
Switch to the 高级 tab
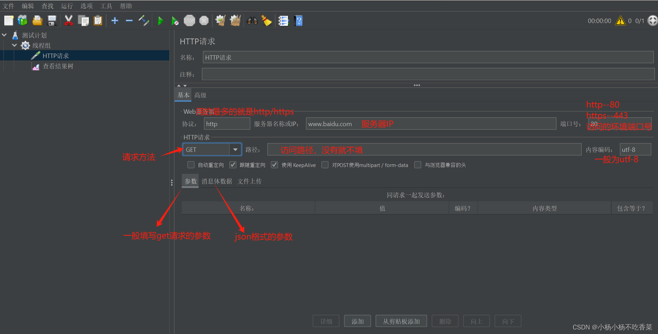200,95
